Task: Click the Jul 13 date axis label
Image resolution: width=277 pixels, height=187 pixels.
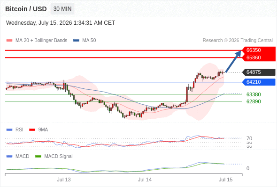Action: coord(64,180)
